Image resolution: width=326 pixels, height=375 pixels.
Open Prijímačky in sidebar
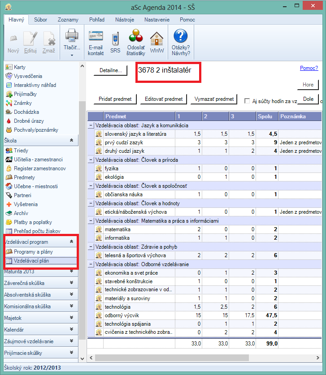pyautogui.click(x=21, y=94)
